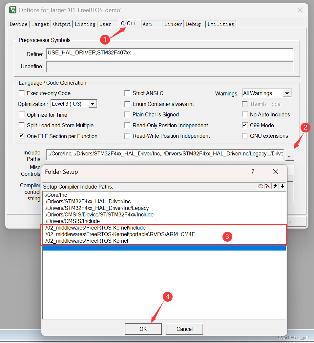Select the ..\02_middlewares\FreeRTOS-Kernel row
This screenshot has height=343, width=314.
[164, 241]
